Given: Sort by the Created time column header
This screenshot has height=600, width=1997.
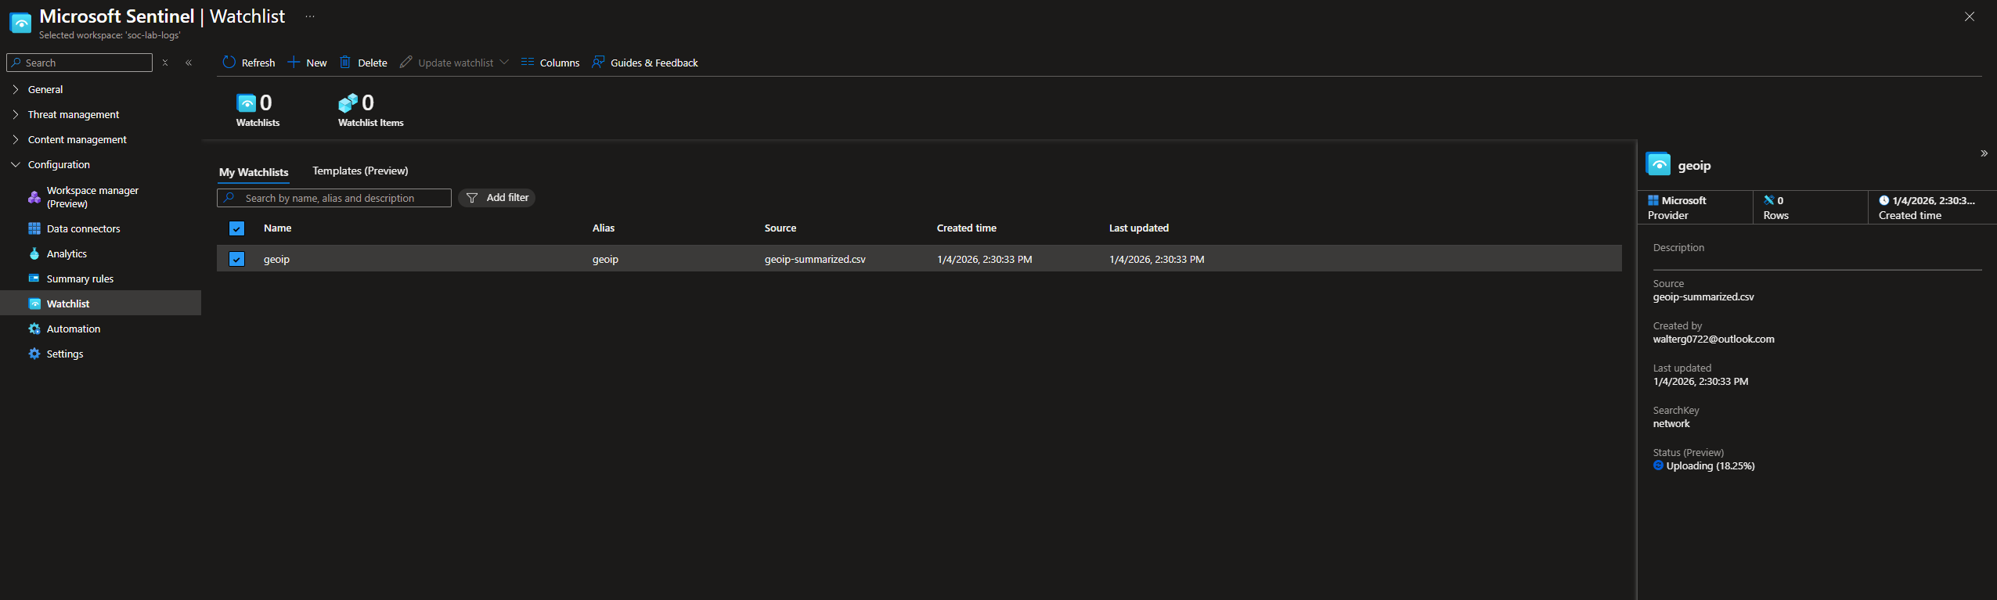Looking at the screenshot, I should 966,228.
